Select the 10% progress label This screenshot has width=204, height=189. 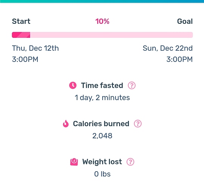102,21
